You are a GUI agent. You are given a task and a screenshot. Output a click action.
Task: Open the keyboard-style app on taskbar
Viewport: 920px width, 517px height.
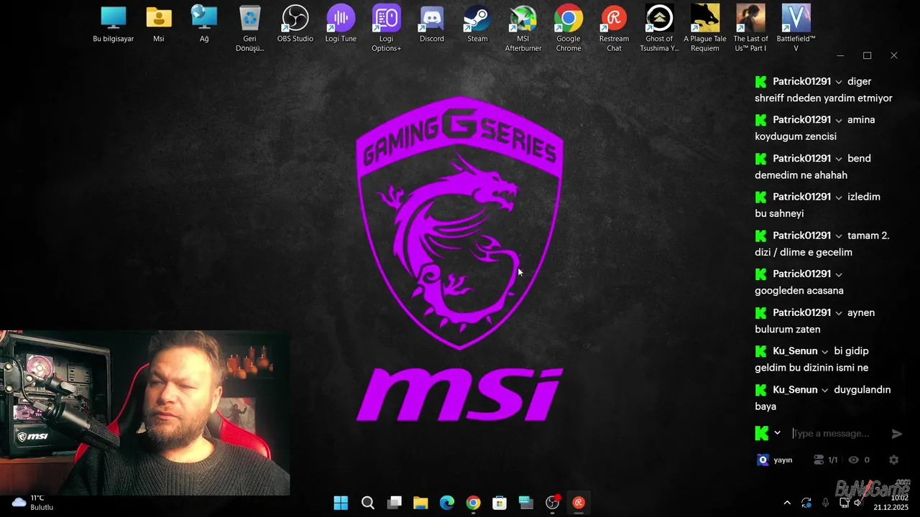click(x=526, y=503)
